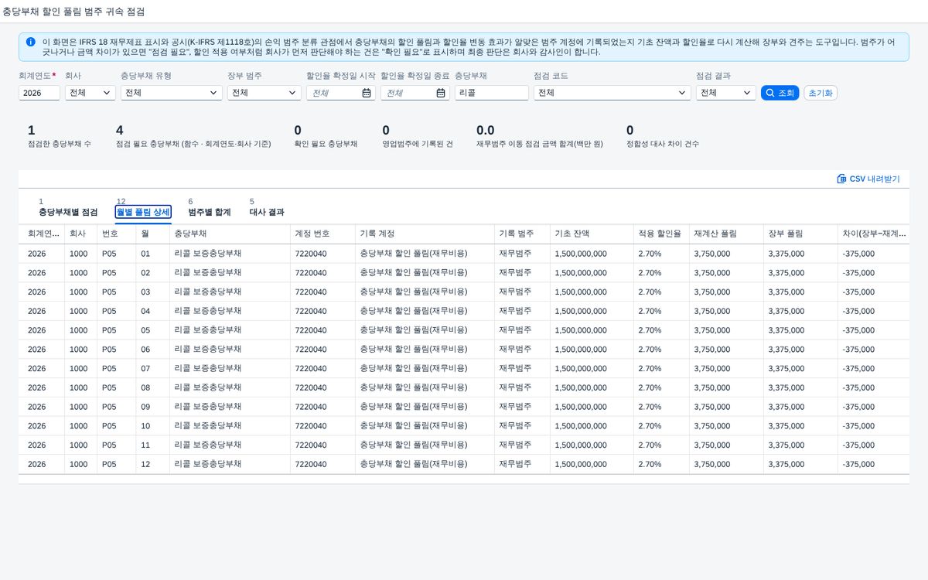Image resolution: width=928 pixels, height=580 pixels.
Task: Switch to 충당부채별 점검 tab
Action: point(68,212)
